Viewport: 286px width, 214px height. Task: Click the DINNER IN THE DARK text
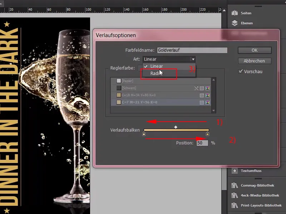pyautogui.click(x=9, y=117)
